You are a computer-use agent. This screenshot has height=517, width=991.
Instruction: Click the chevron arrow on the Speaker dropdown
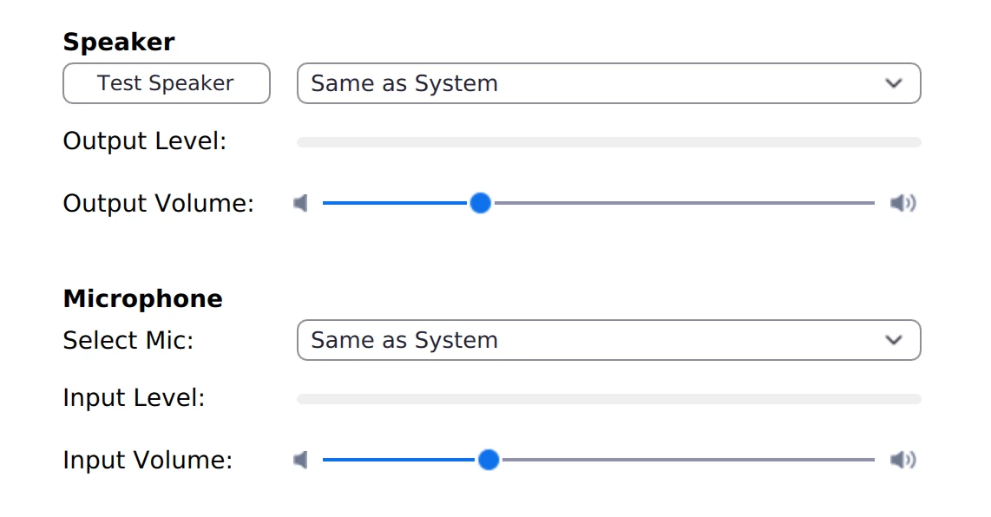[x=894, y=83]
